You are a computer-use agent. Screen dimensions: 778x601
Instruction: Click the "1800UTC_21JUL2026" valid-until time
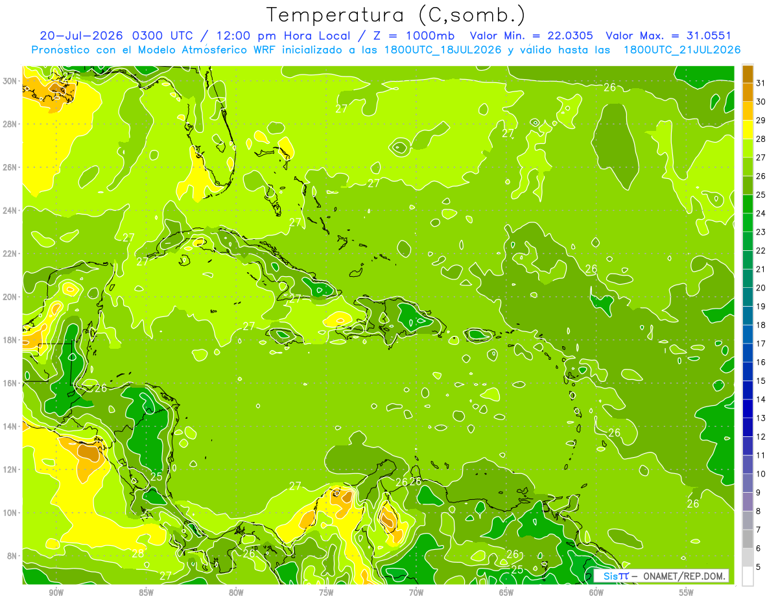(x=682, y=50)
